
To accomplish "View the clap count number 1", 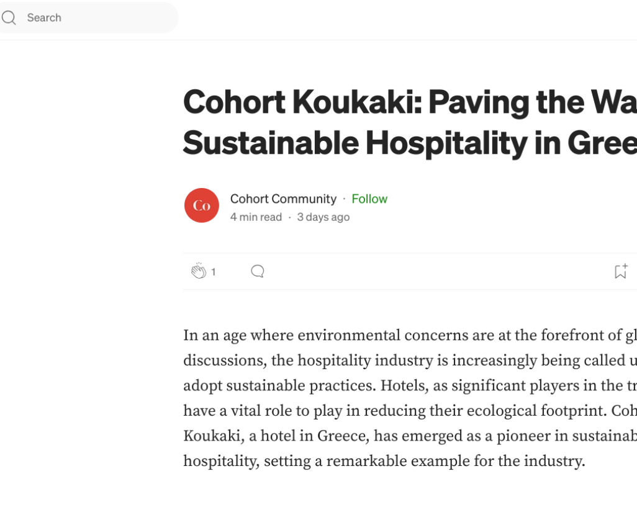I will click(214, 272).
